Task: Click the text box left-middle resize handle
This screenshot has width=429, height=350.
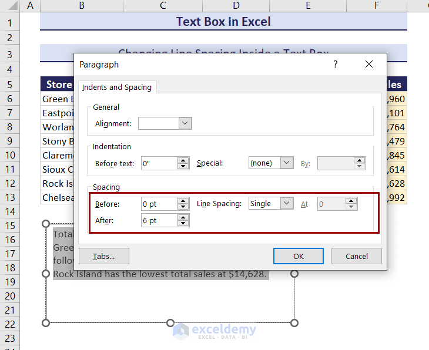Action: coord(46,274)
